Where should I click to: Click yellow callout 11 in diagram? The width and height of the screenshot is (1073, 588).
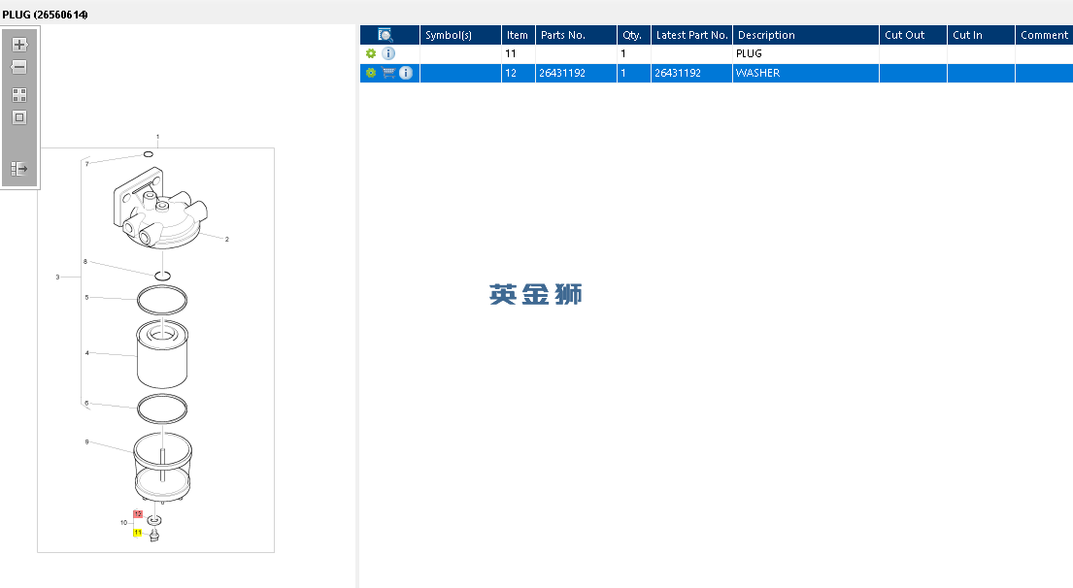138,533
